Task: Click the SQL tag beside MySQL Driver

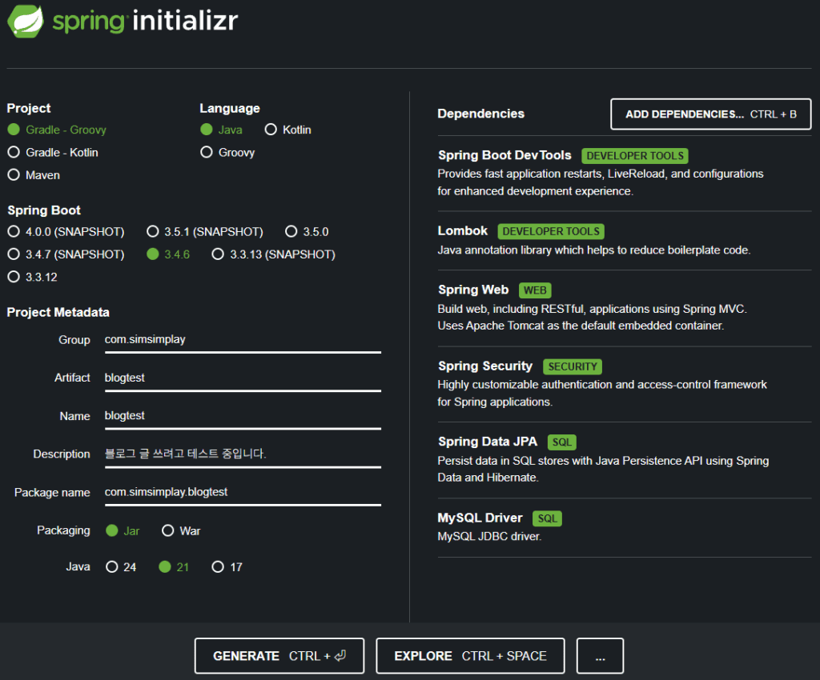Action: point(548,518)
